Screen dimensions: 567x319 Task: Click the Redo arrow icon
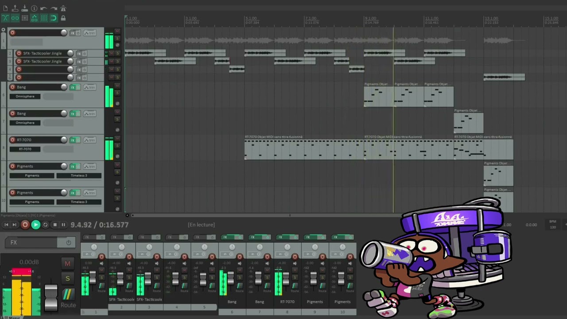54,8
